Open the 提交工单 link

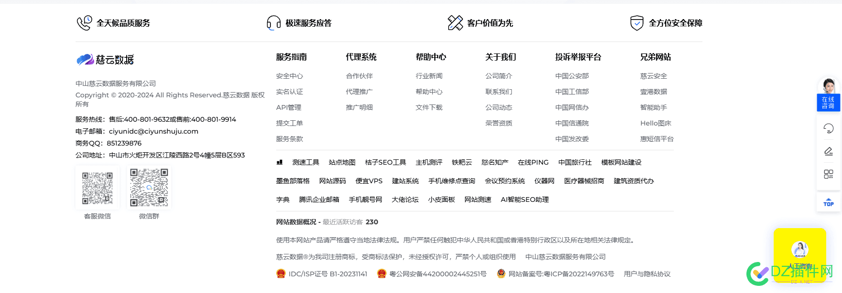tap(290, 123)
